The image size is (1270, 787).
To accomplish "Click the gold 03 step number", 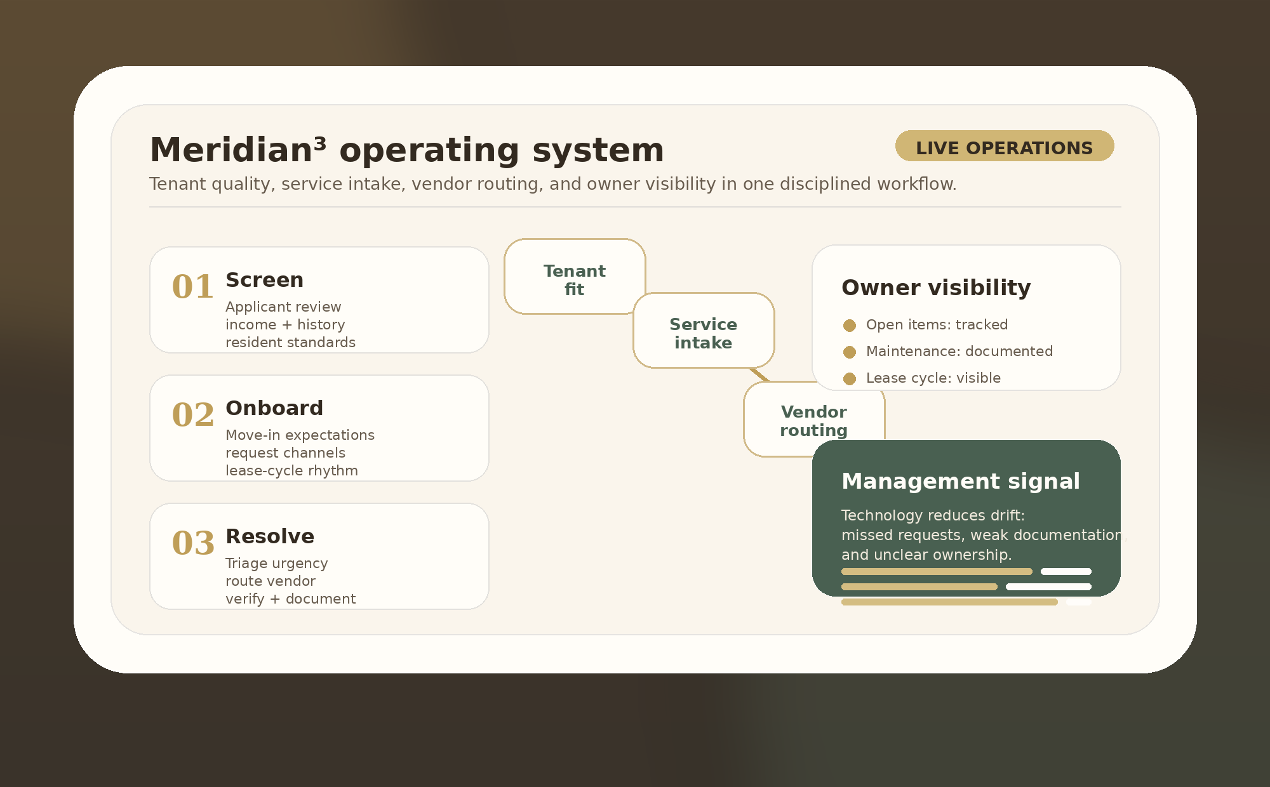I will [193, 543].
